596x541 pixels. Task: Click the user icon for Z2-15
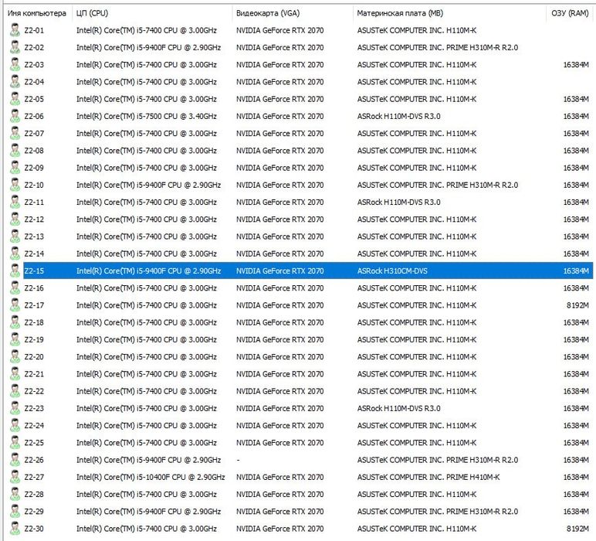tap(15, 270)
